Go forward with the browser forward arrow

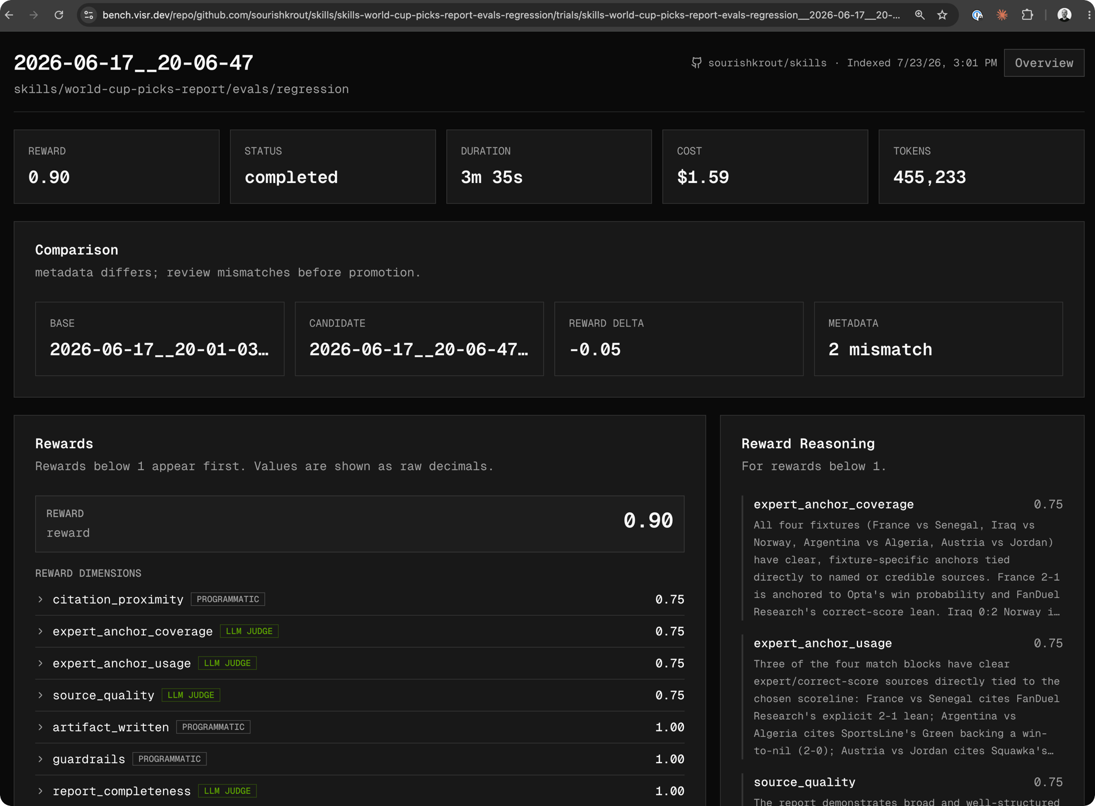click(34, 15)
